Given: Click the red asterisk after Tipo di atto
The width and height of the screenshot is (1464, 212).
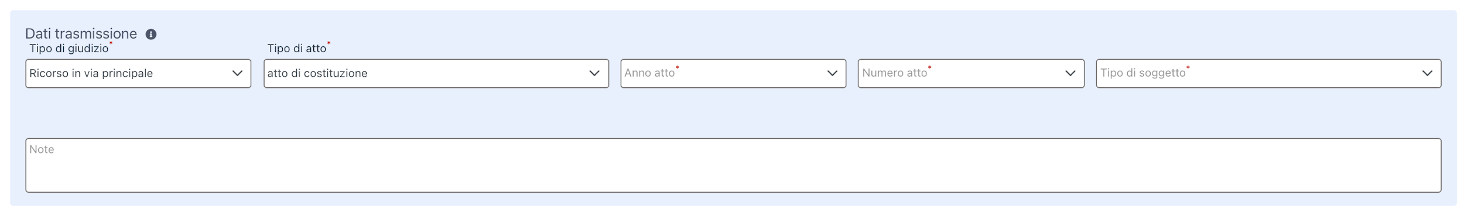Looking at the screenshot, I should click(x=329, y=43).
